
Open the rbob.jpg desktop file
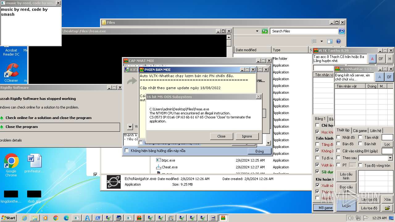point(34,197)
